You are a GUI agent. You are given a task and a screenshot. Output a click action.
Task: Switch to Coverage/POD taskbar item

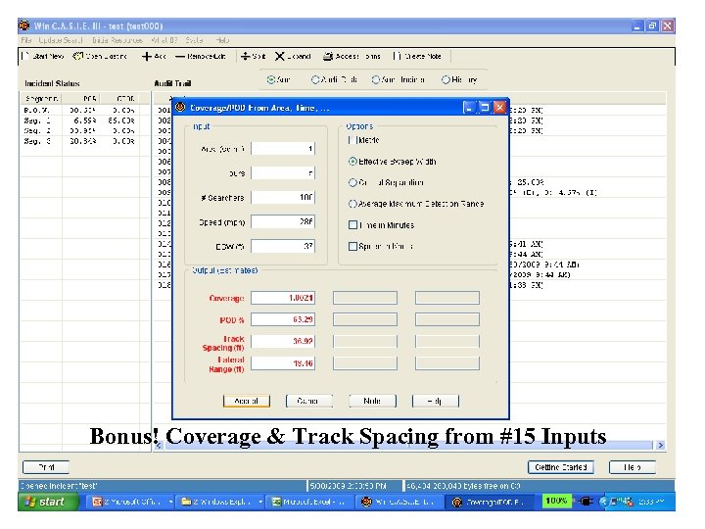coord(491,502)
